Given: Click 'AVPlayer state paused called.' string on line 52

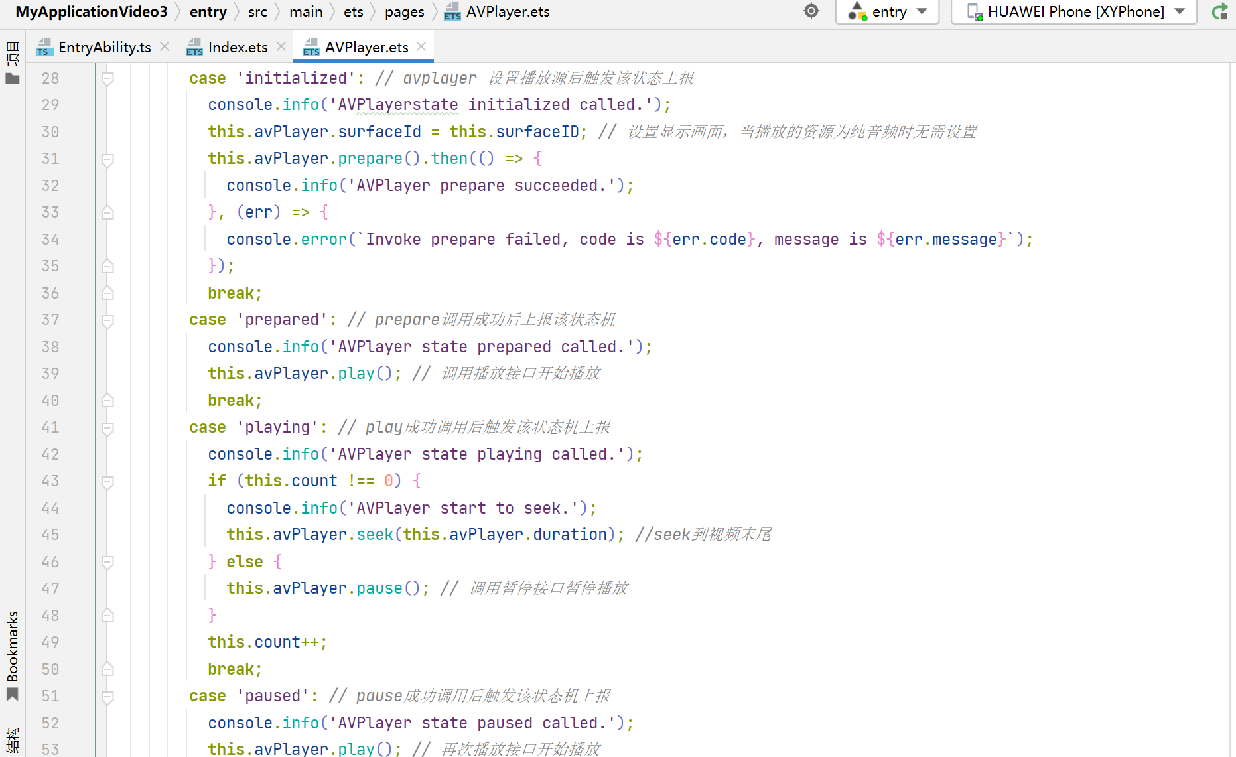Looking at the screenshot, I should click(x=472, y=723).
